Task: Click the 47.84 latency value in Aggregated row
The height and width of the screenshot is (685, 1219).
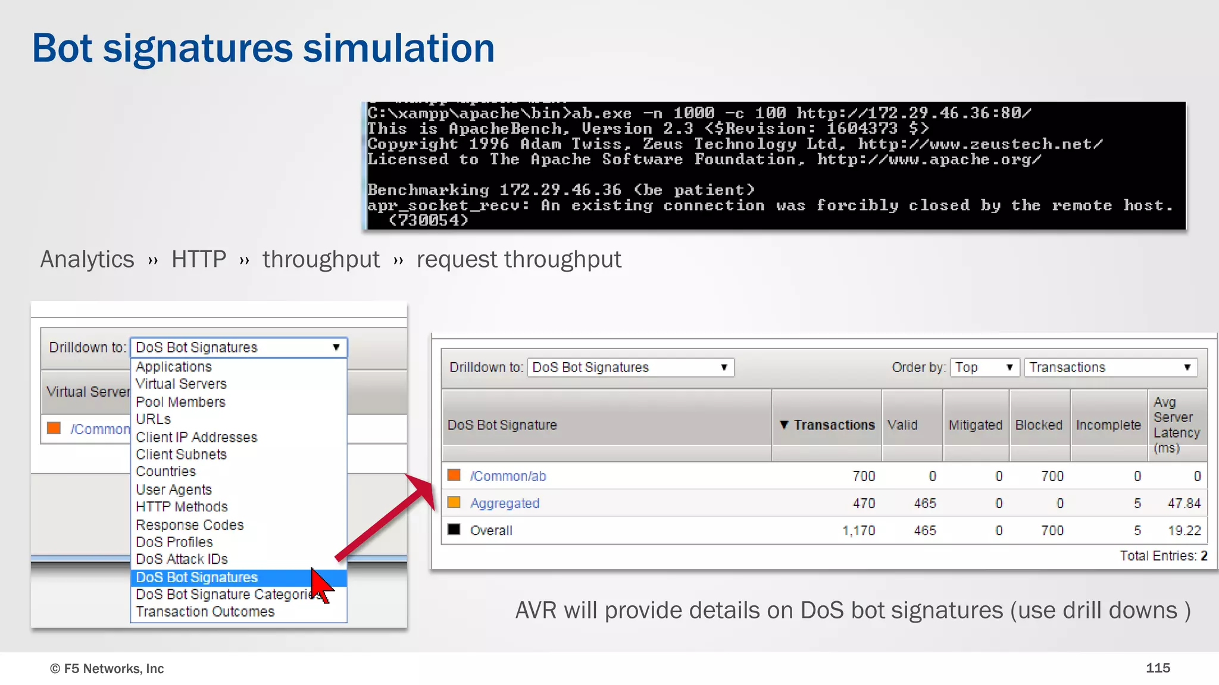Action: pos(1184,504)
